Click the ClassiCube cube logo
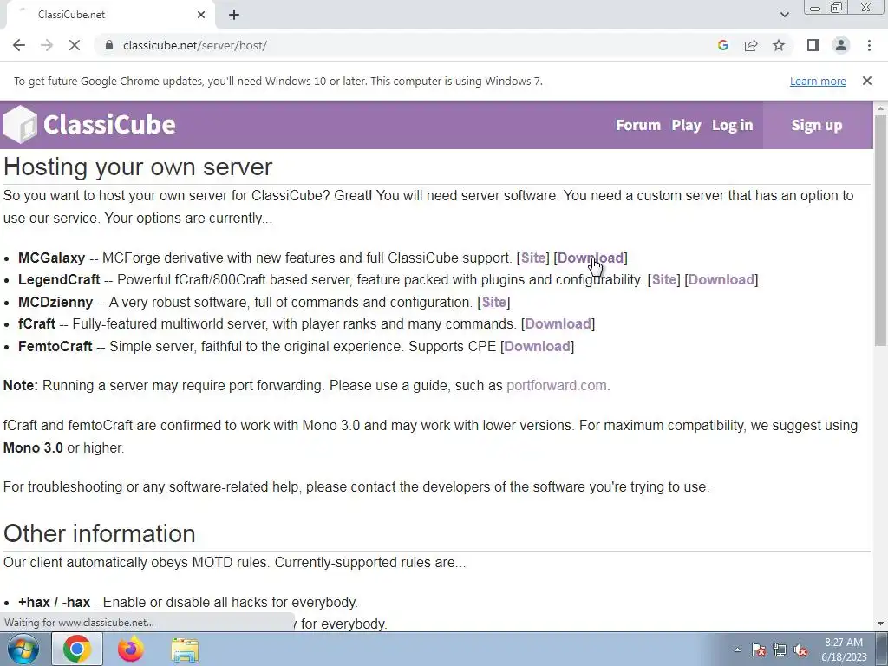The height and width of the screenshot is (666, 888). pyautogui.click(x=21, y=124)
